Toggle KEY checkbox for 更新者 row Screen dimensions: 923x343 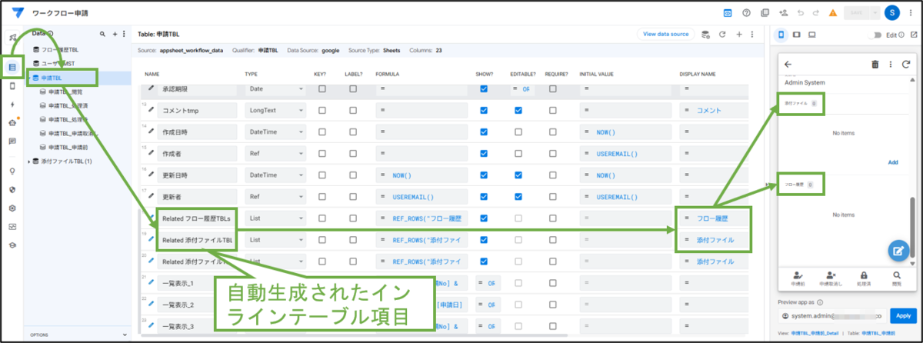pos(322,197)
